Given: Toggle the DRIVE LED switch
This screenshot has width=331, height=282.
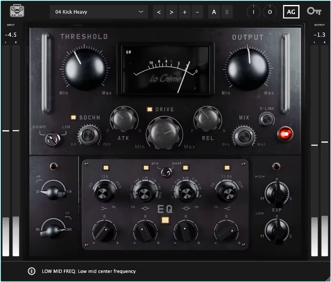Looking at the screenshot, I should click(150, 109).
